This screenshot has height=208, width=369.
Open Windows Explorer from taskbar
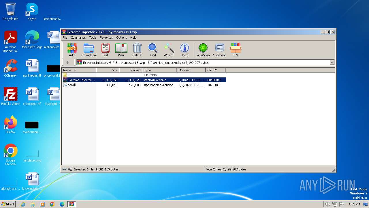[33, 204]
